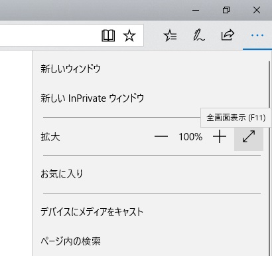Viewport: 272px width, 256px height.
Task: Zoom in with the plus button
Action: point(220,137)
